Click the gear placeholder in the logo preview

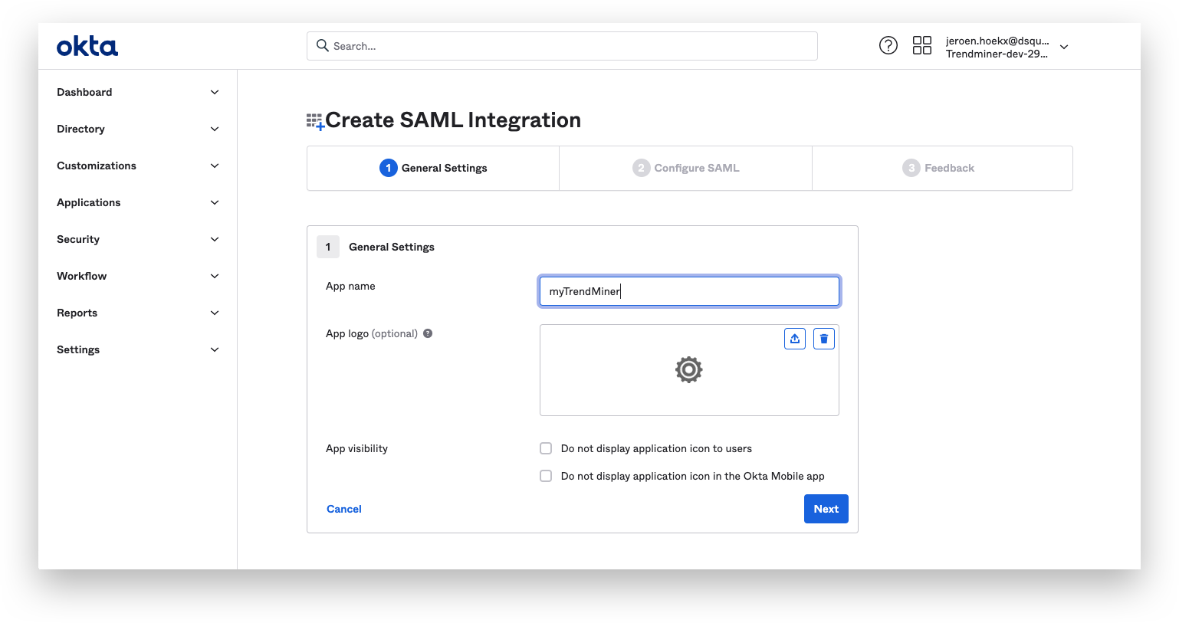688,369
